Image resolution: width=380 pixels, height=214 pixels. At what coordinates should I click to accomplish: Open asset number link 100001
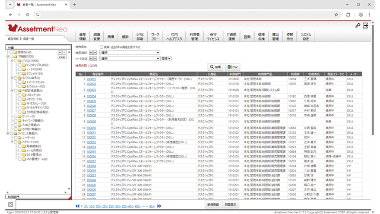(x=91, y=79)
